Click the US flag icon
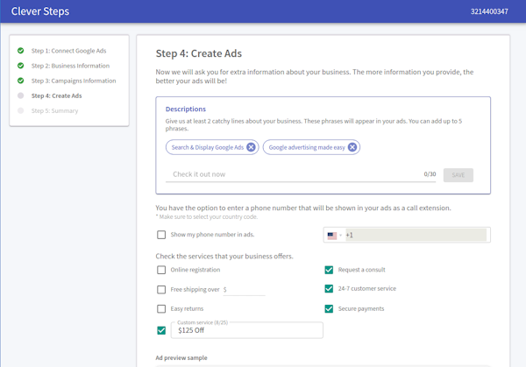The image size is (526, 367). click(332, 235)
